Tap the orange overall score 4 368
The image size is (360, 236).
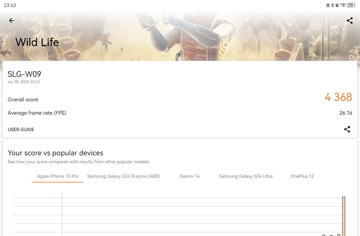point(338,97)
